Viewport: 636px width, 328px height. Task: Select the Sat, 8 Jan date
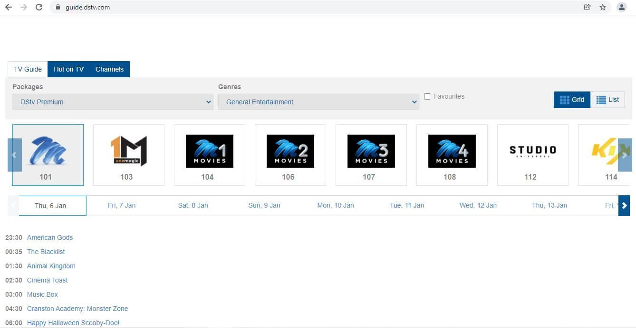(x=193, y=205)
